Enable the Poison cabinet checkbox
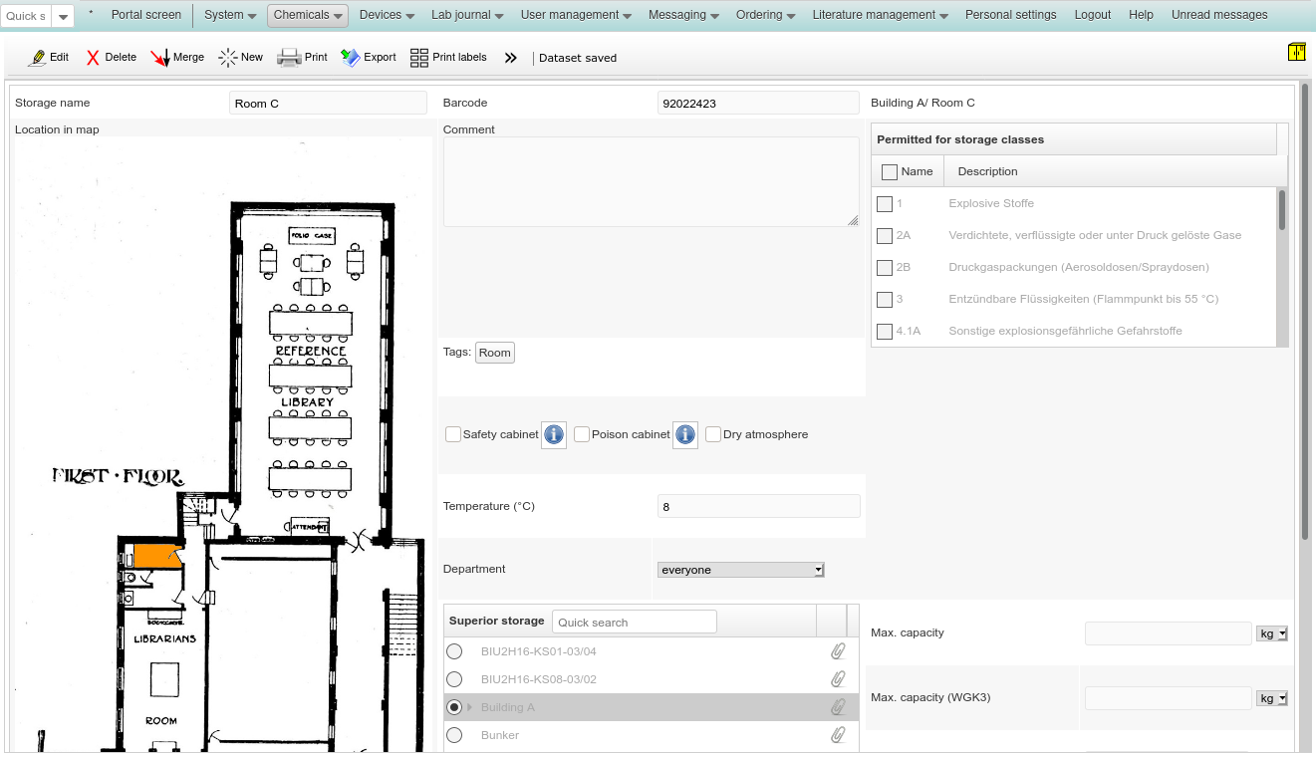1316x757 pixels. 582,434
